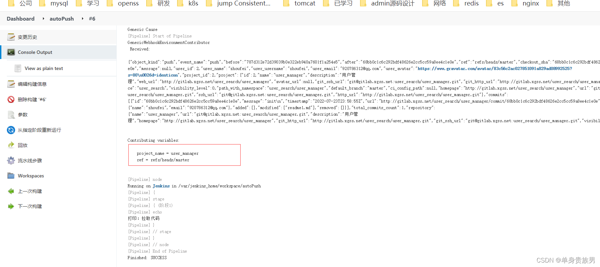Select 编辑构建信息 in the sidebar
Screen dimensions: 600x267
click(x=32, y=84)
